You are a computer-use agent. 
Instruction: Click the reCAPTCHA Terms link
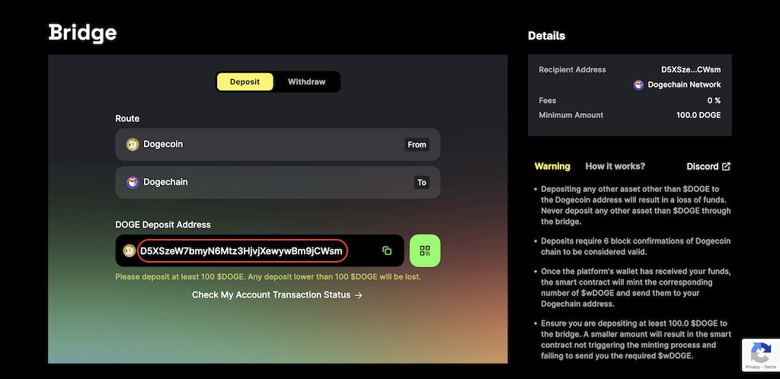point(770,367)
